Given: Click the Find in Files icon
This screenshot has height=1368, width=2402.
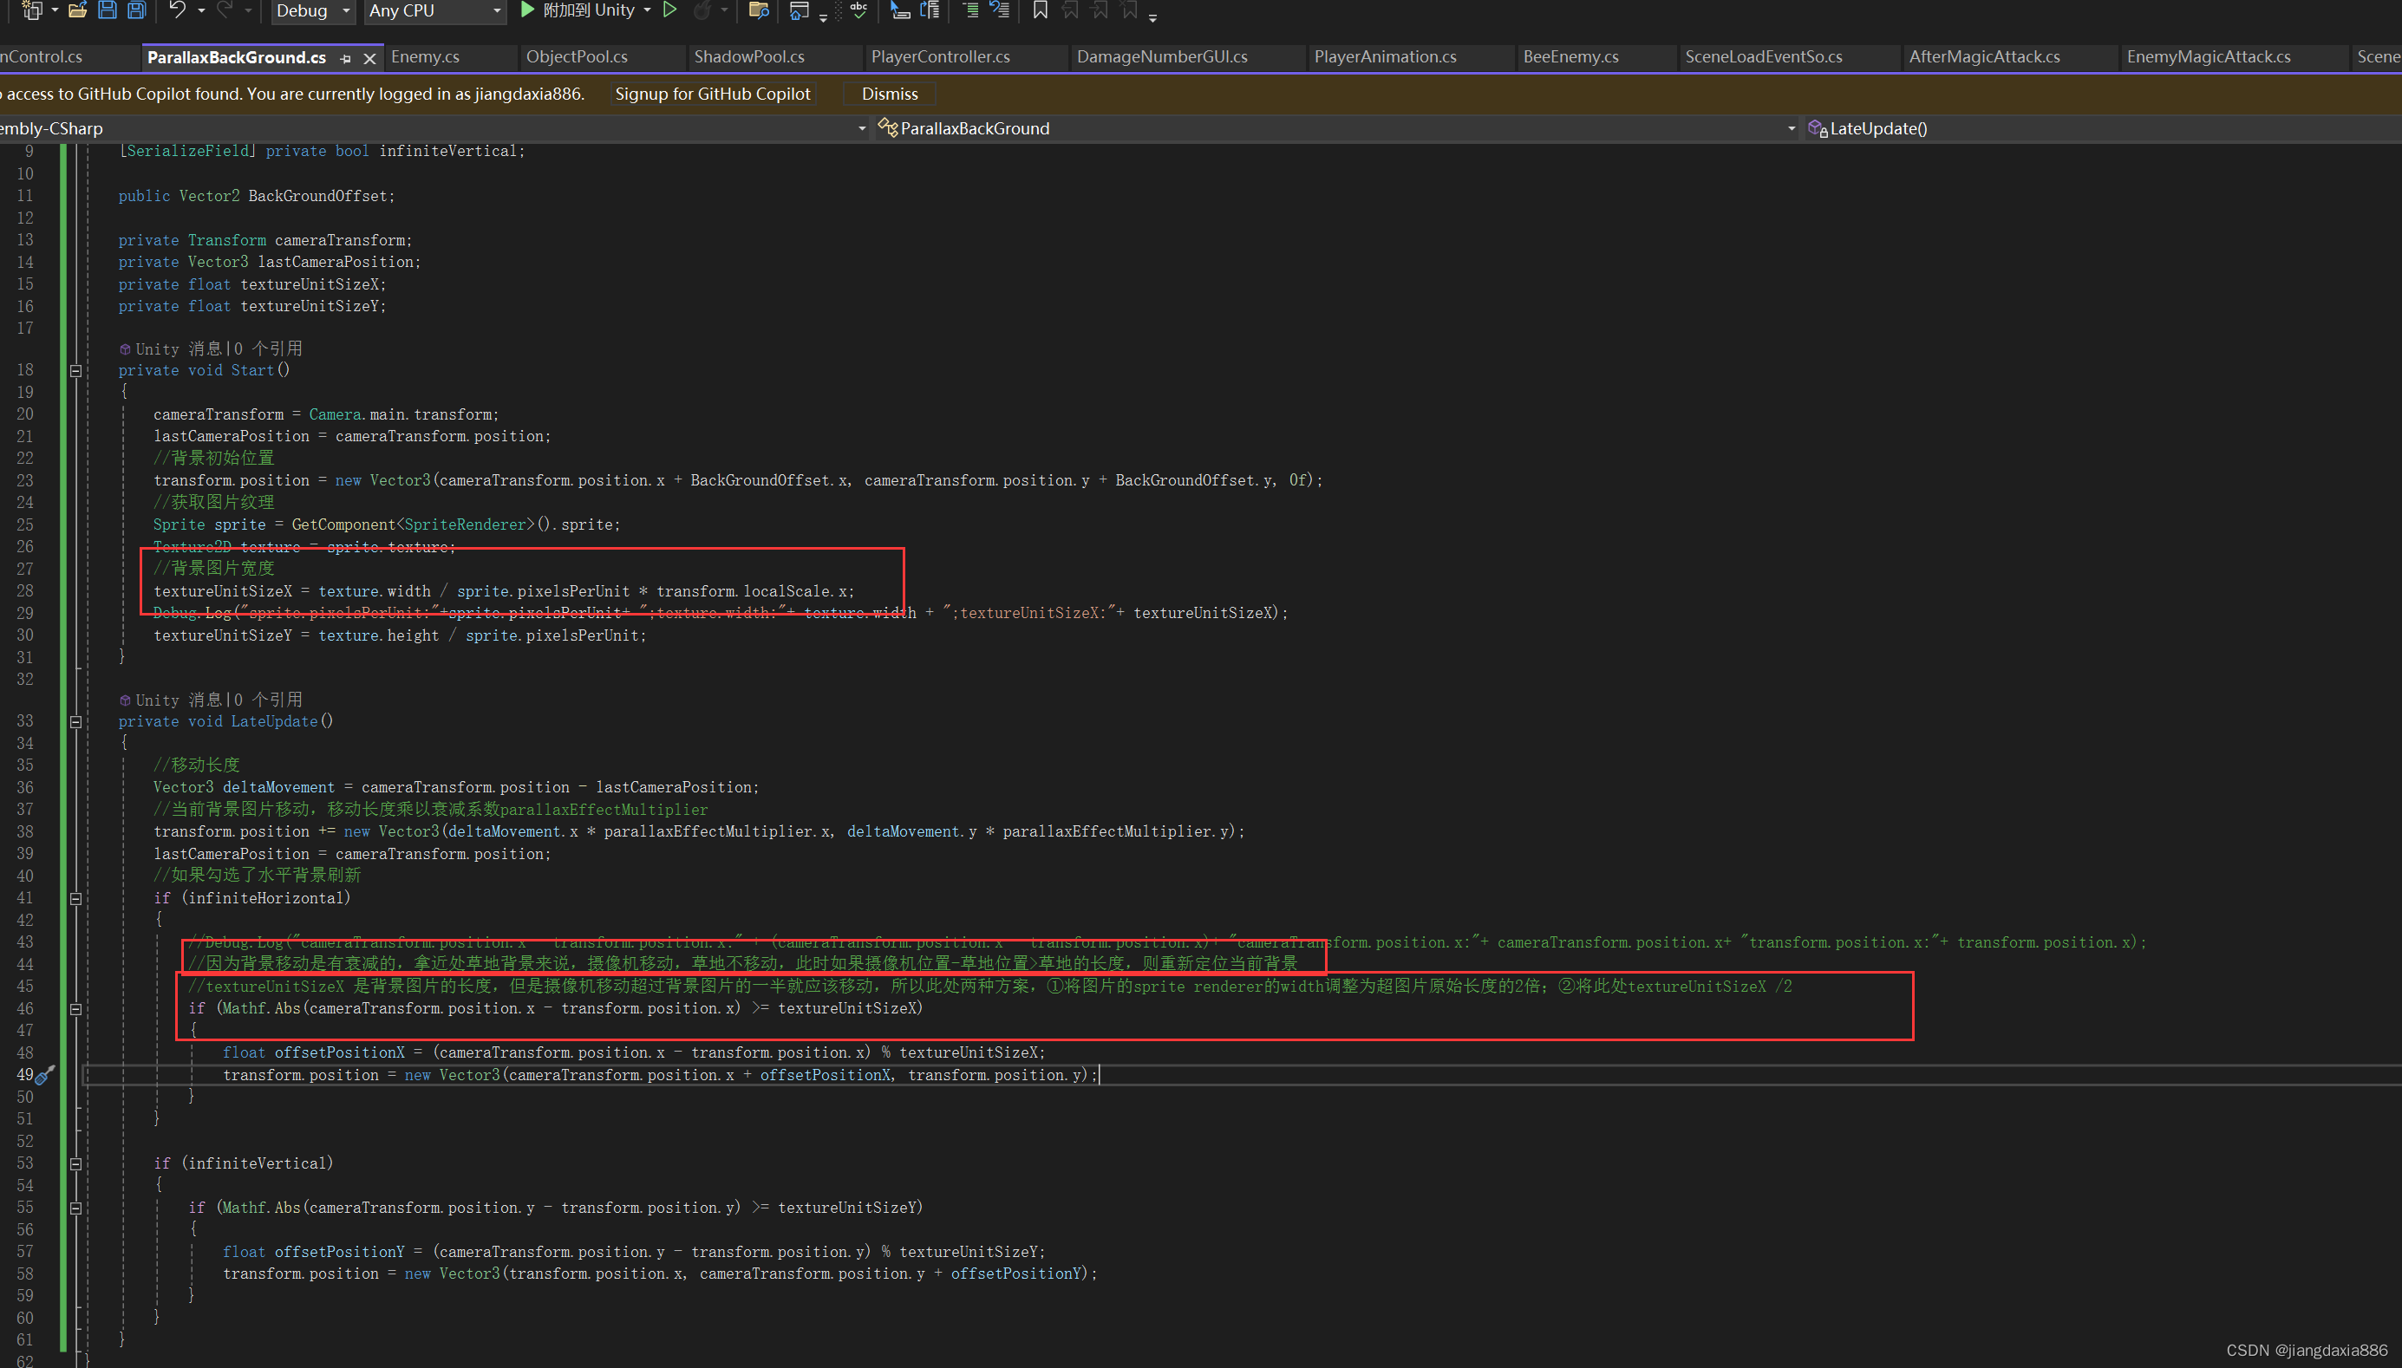Looking at the screenshot, I should [757, 10].
